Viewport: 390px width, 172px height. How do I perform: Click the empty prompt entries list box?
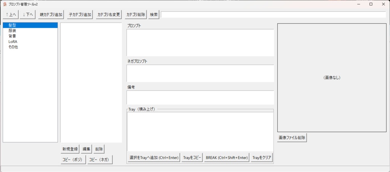click(91, 82)
